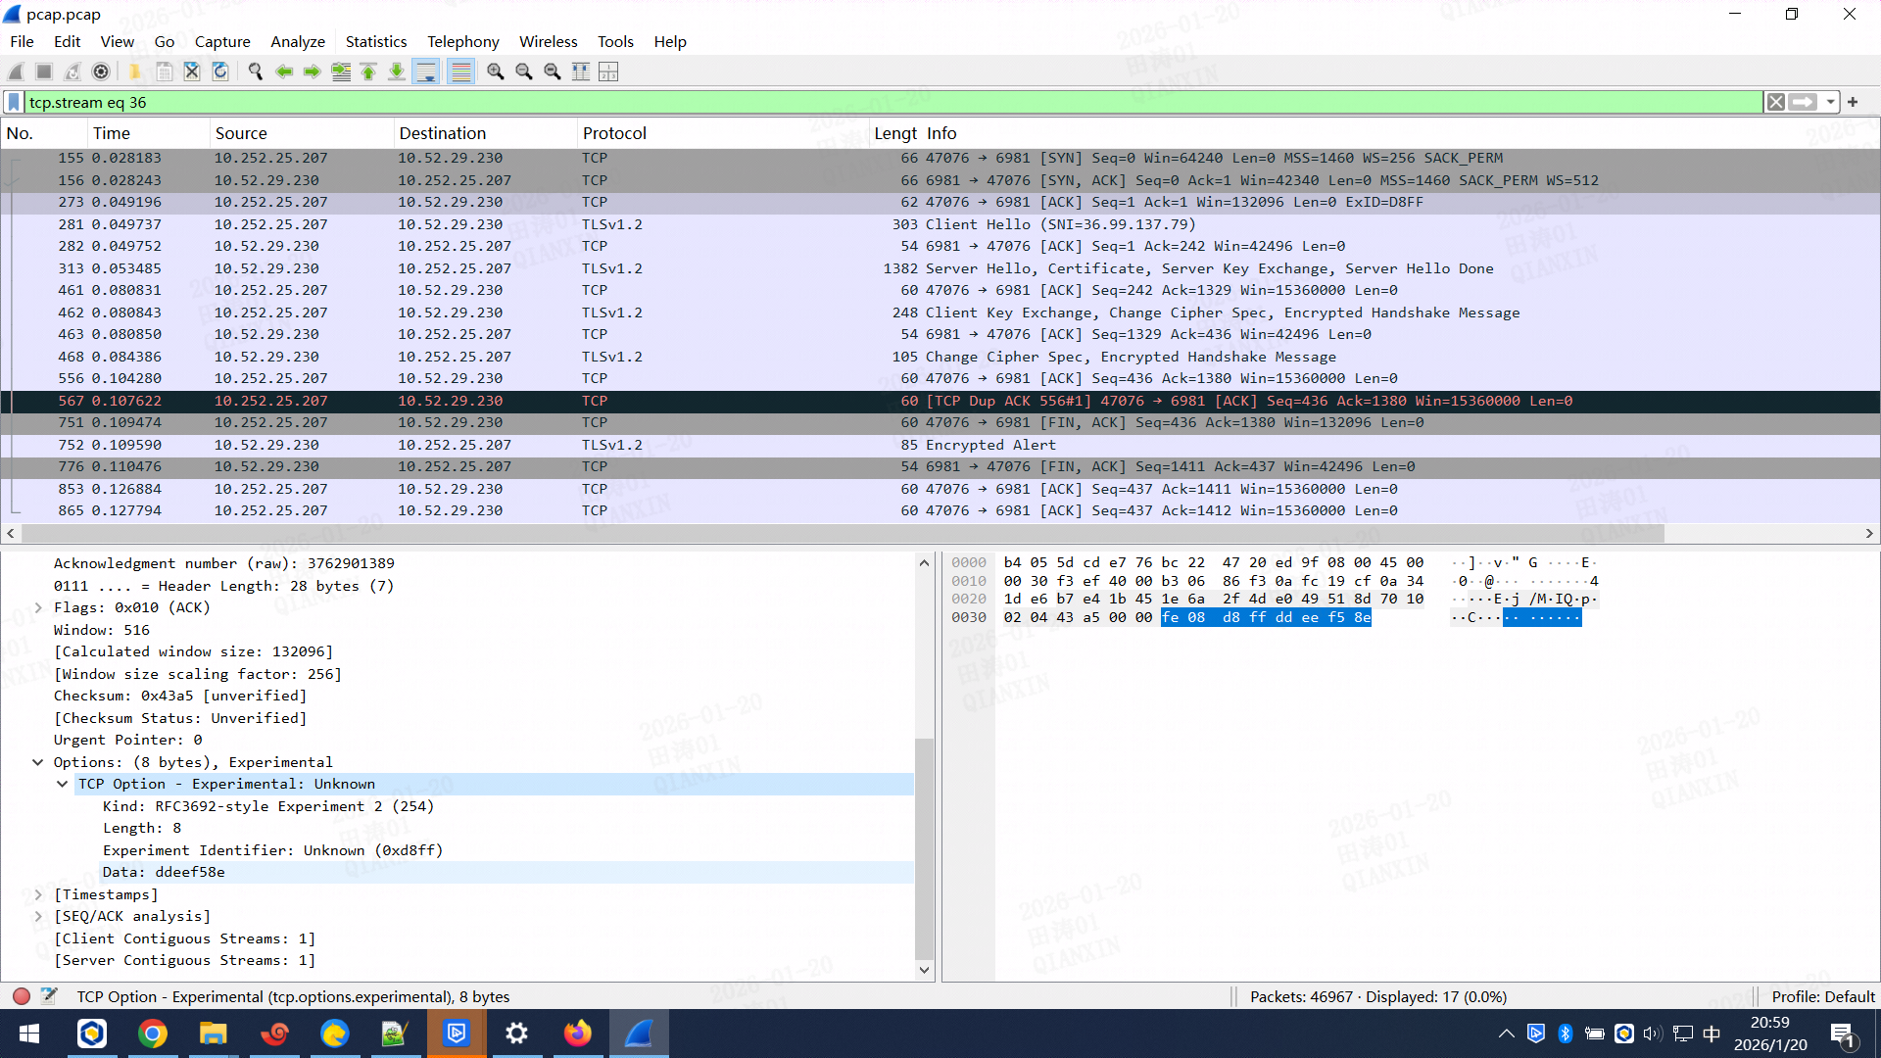Close the capture file icon

(192, 72)
